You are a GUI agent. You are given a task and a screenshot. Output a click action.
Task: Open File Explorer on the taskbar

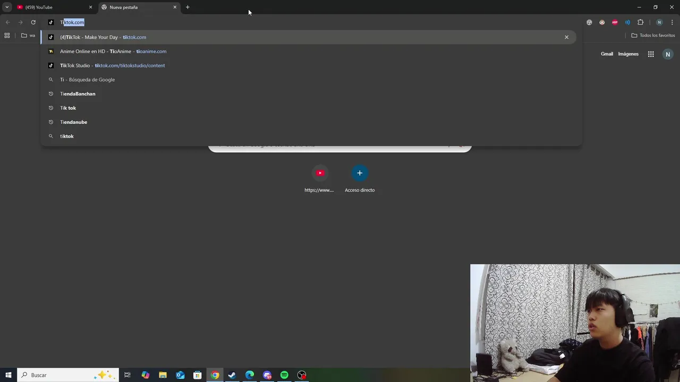[x=163, y=375]
